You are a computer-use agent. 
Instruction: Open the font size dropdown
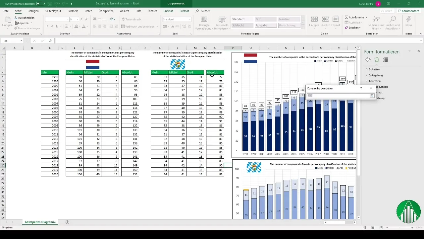coord(77,19)
